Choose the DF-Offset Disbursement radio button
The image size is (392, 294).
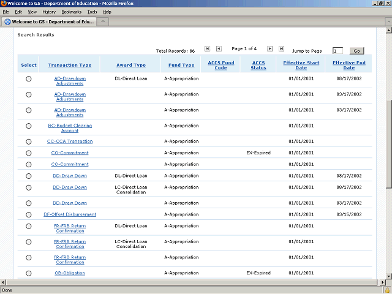pyautogui.click(x=29, y=214)
